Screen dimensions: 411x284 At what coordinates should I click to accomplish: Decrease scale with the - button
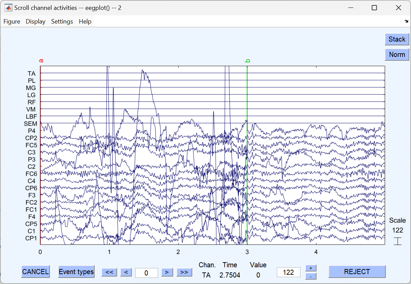[311, 276]
